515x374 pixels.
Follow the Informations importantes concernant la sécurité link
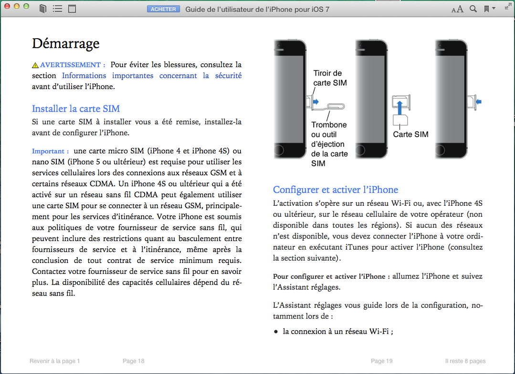pyautogui.click(x=152, y=76)
